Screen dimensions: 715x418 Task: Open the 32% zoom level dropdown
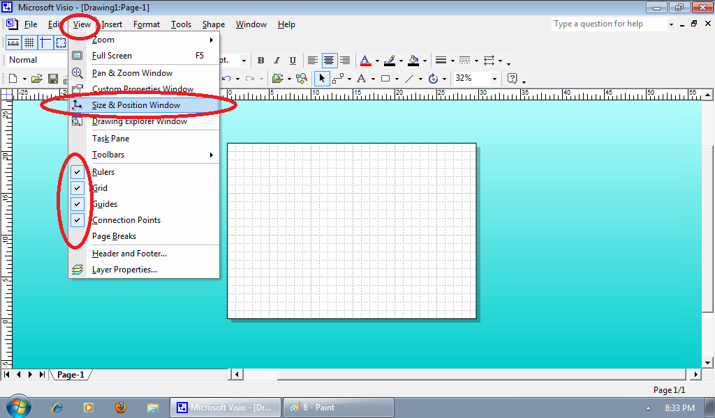494,79
